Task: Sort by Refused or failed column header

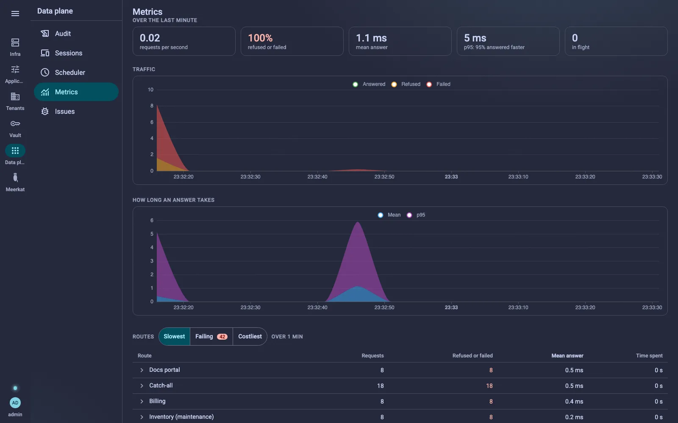Action: 472,356
